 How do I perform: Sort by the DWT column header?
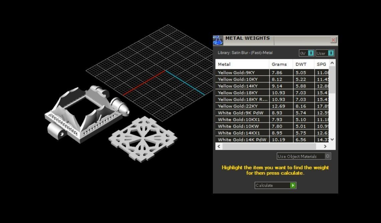coord(304,64)
